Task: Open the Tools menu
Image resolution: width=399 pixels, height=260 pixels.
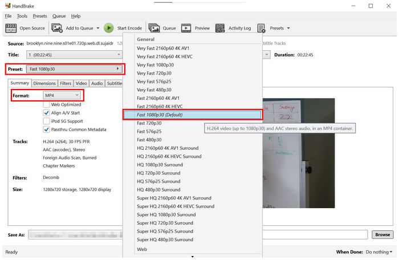Action: pyautogui.click(x=22, y=16)
